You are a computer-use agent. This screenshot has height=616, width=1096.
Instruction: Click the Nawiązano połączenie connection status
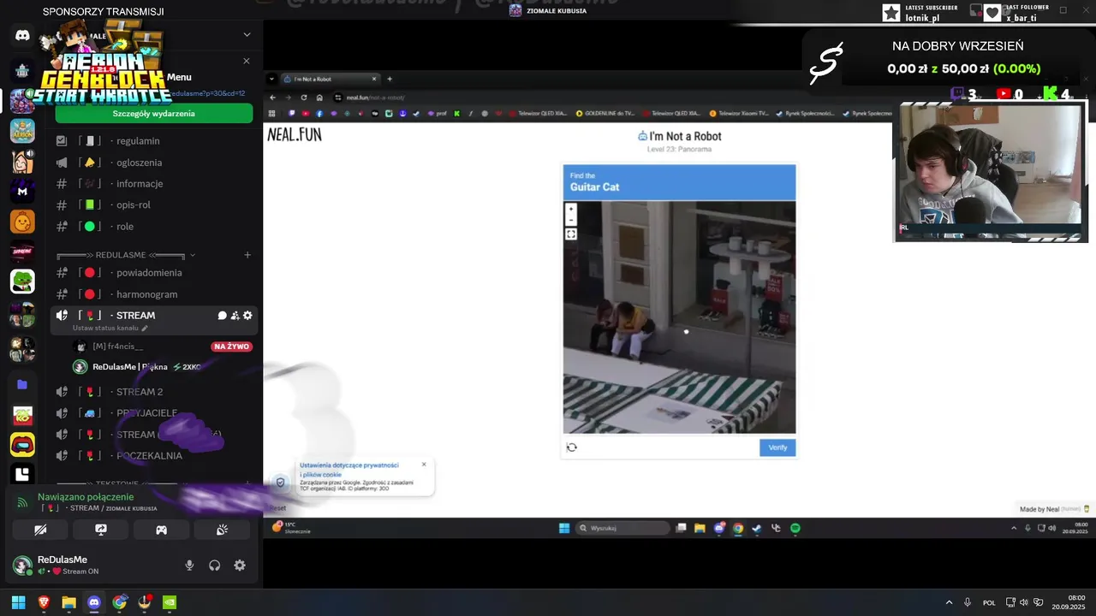coord(86,497)
